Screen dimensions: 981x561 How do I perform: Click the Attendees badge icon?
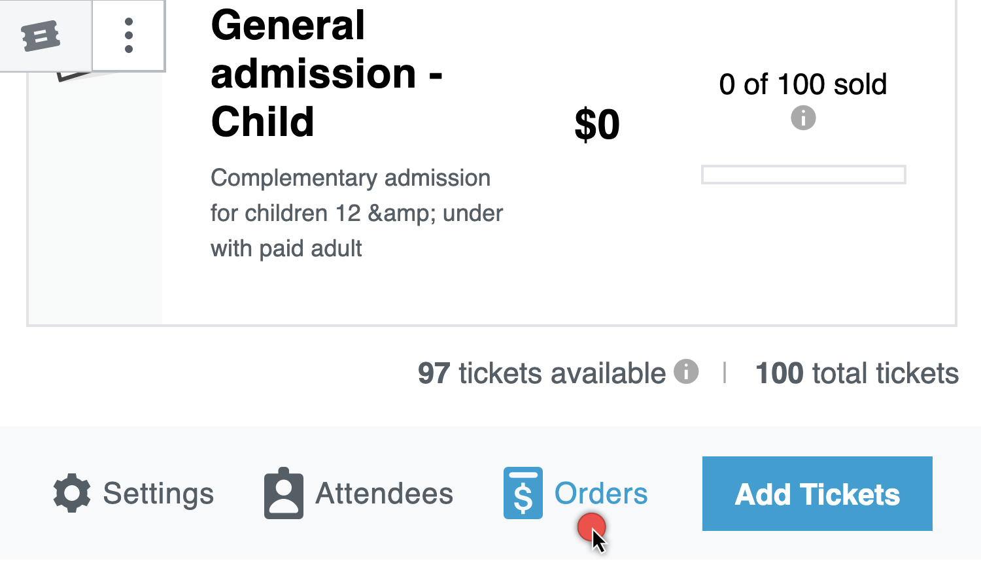tap(283, 493)
